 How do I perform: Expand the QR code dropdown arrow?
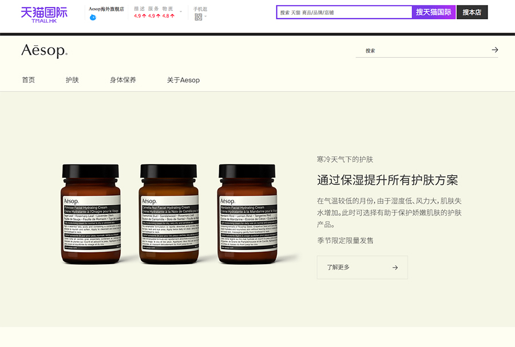pos(205,18)
